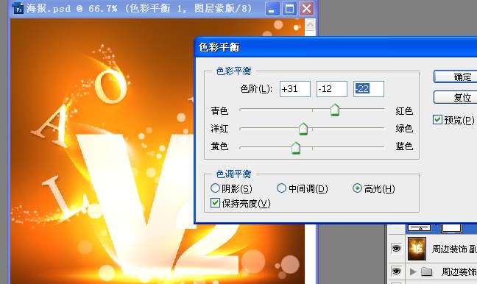Toggle the 预览(P) checkbox
The width and height of the screenshot is (477, 284).
437,120
